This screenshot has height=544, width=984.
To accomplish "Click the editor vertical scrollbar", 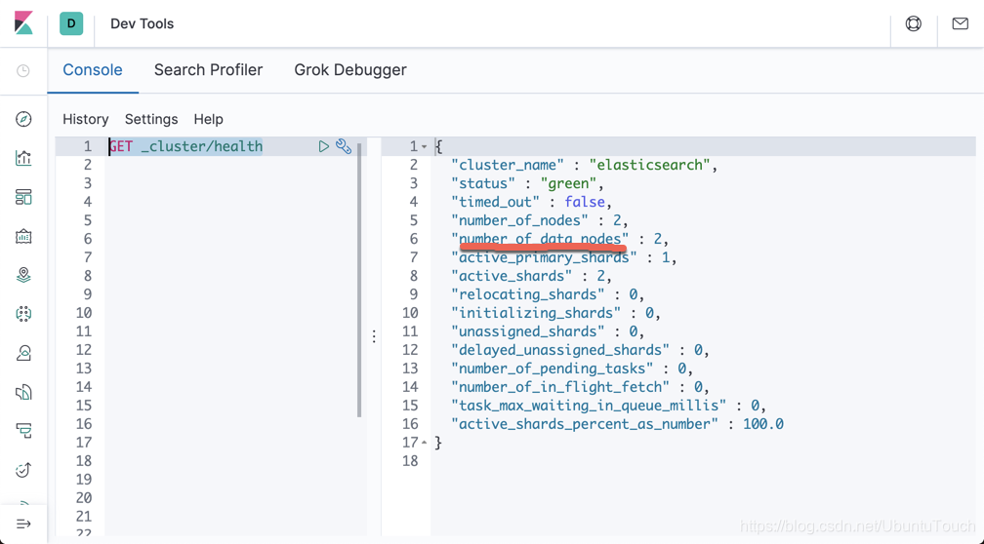I will click(359, 280).
